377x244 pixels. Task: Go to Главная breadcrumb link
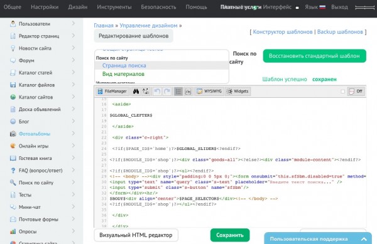click(104, 26)
